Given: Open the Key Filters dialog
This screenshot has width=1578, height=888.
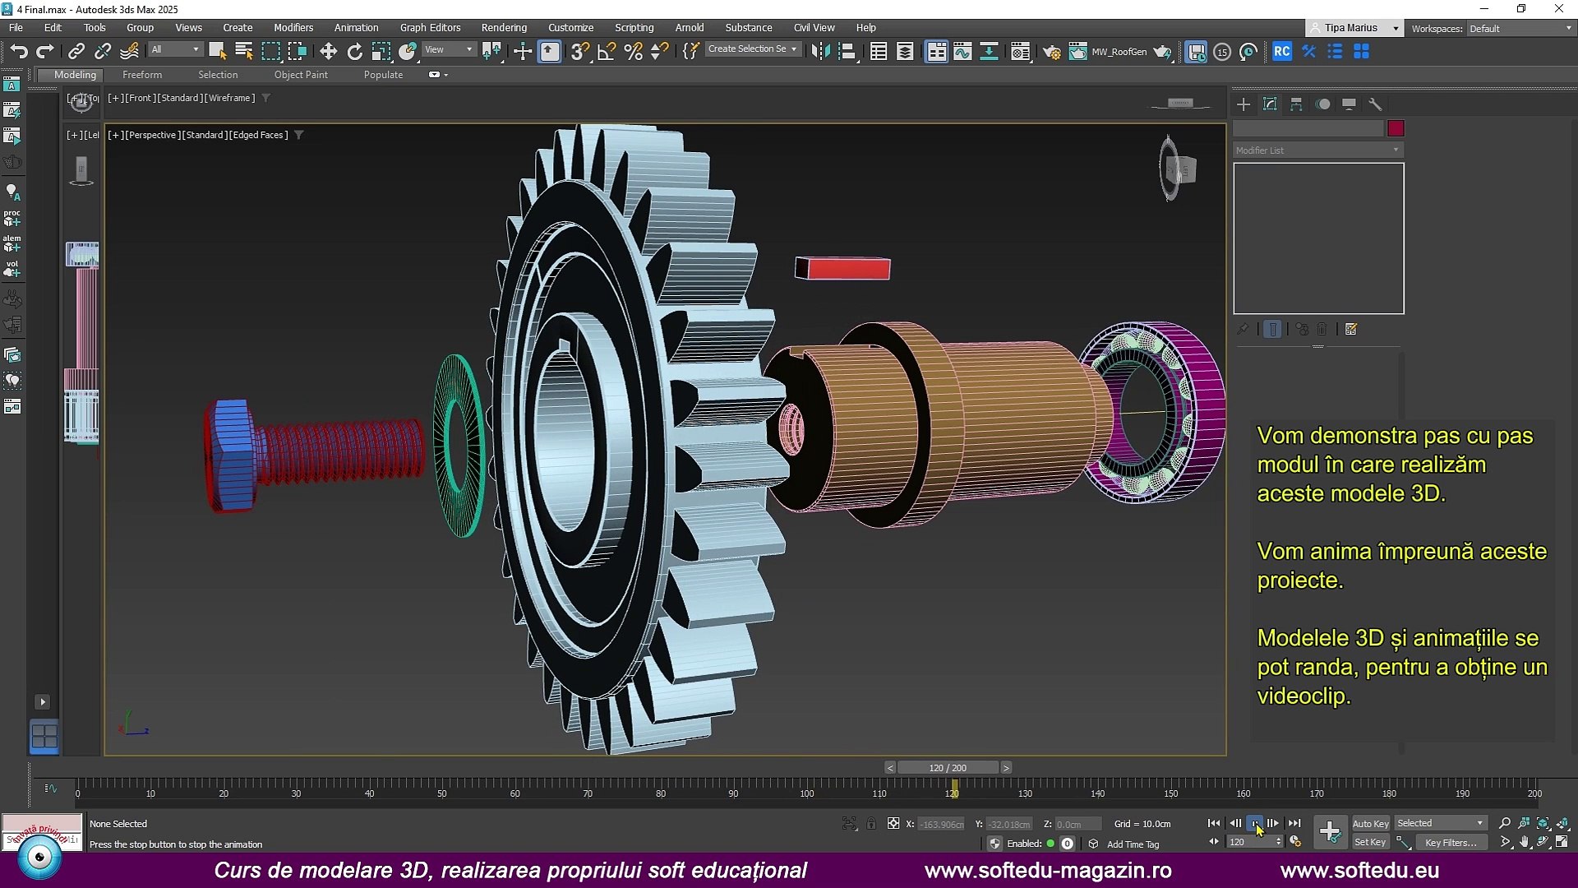Looking at the screenshot, I should pyautogui.click(x=1450, y=842).
